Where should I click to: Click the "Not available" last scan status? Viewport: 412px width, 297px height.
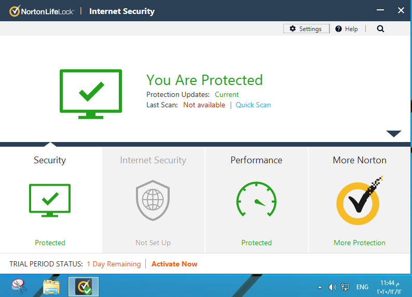point(204,105)
